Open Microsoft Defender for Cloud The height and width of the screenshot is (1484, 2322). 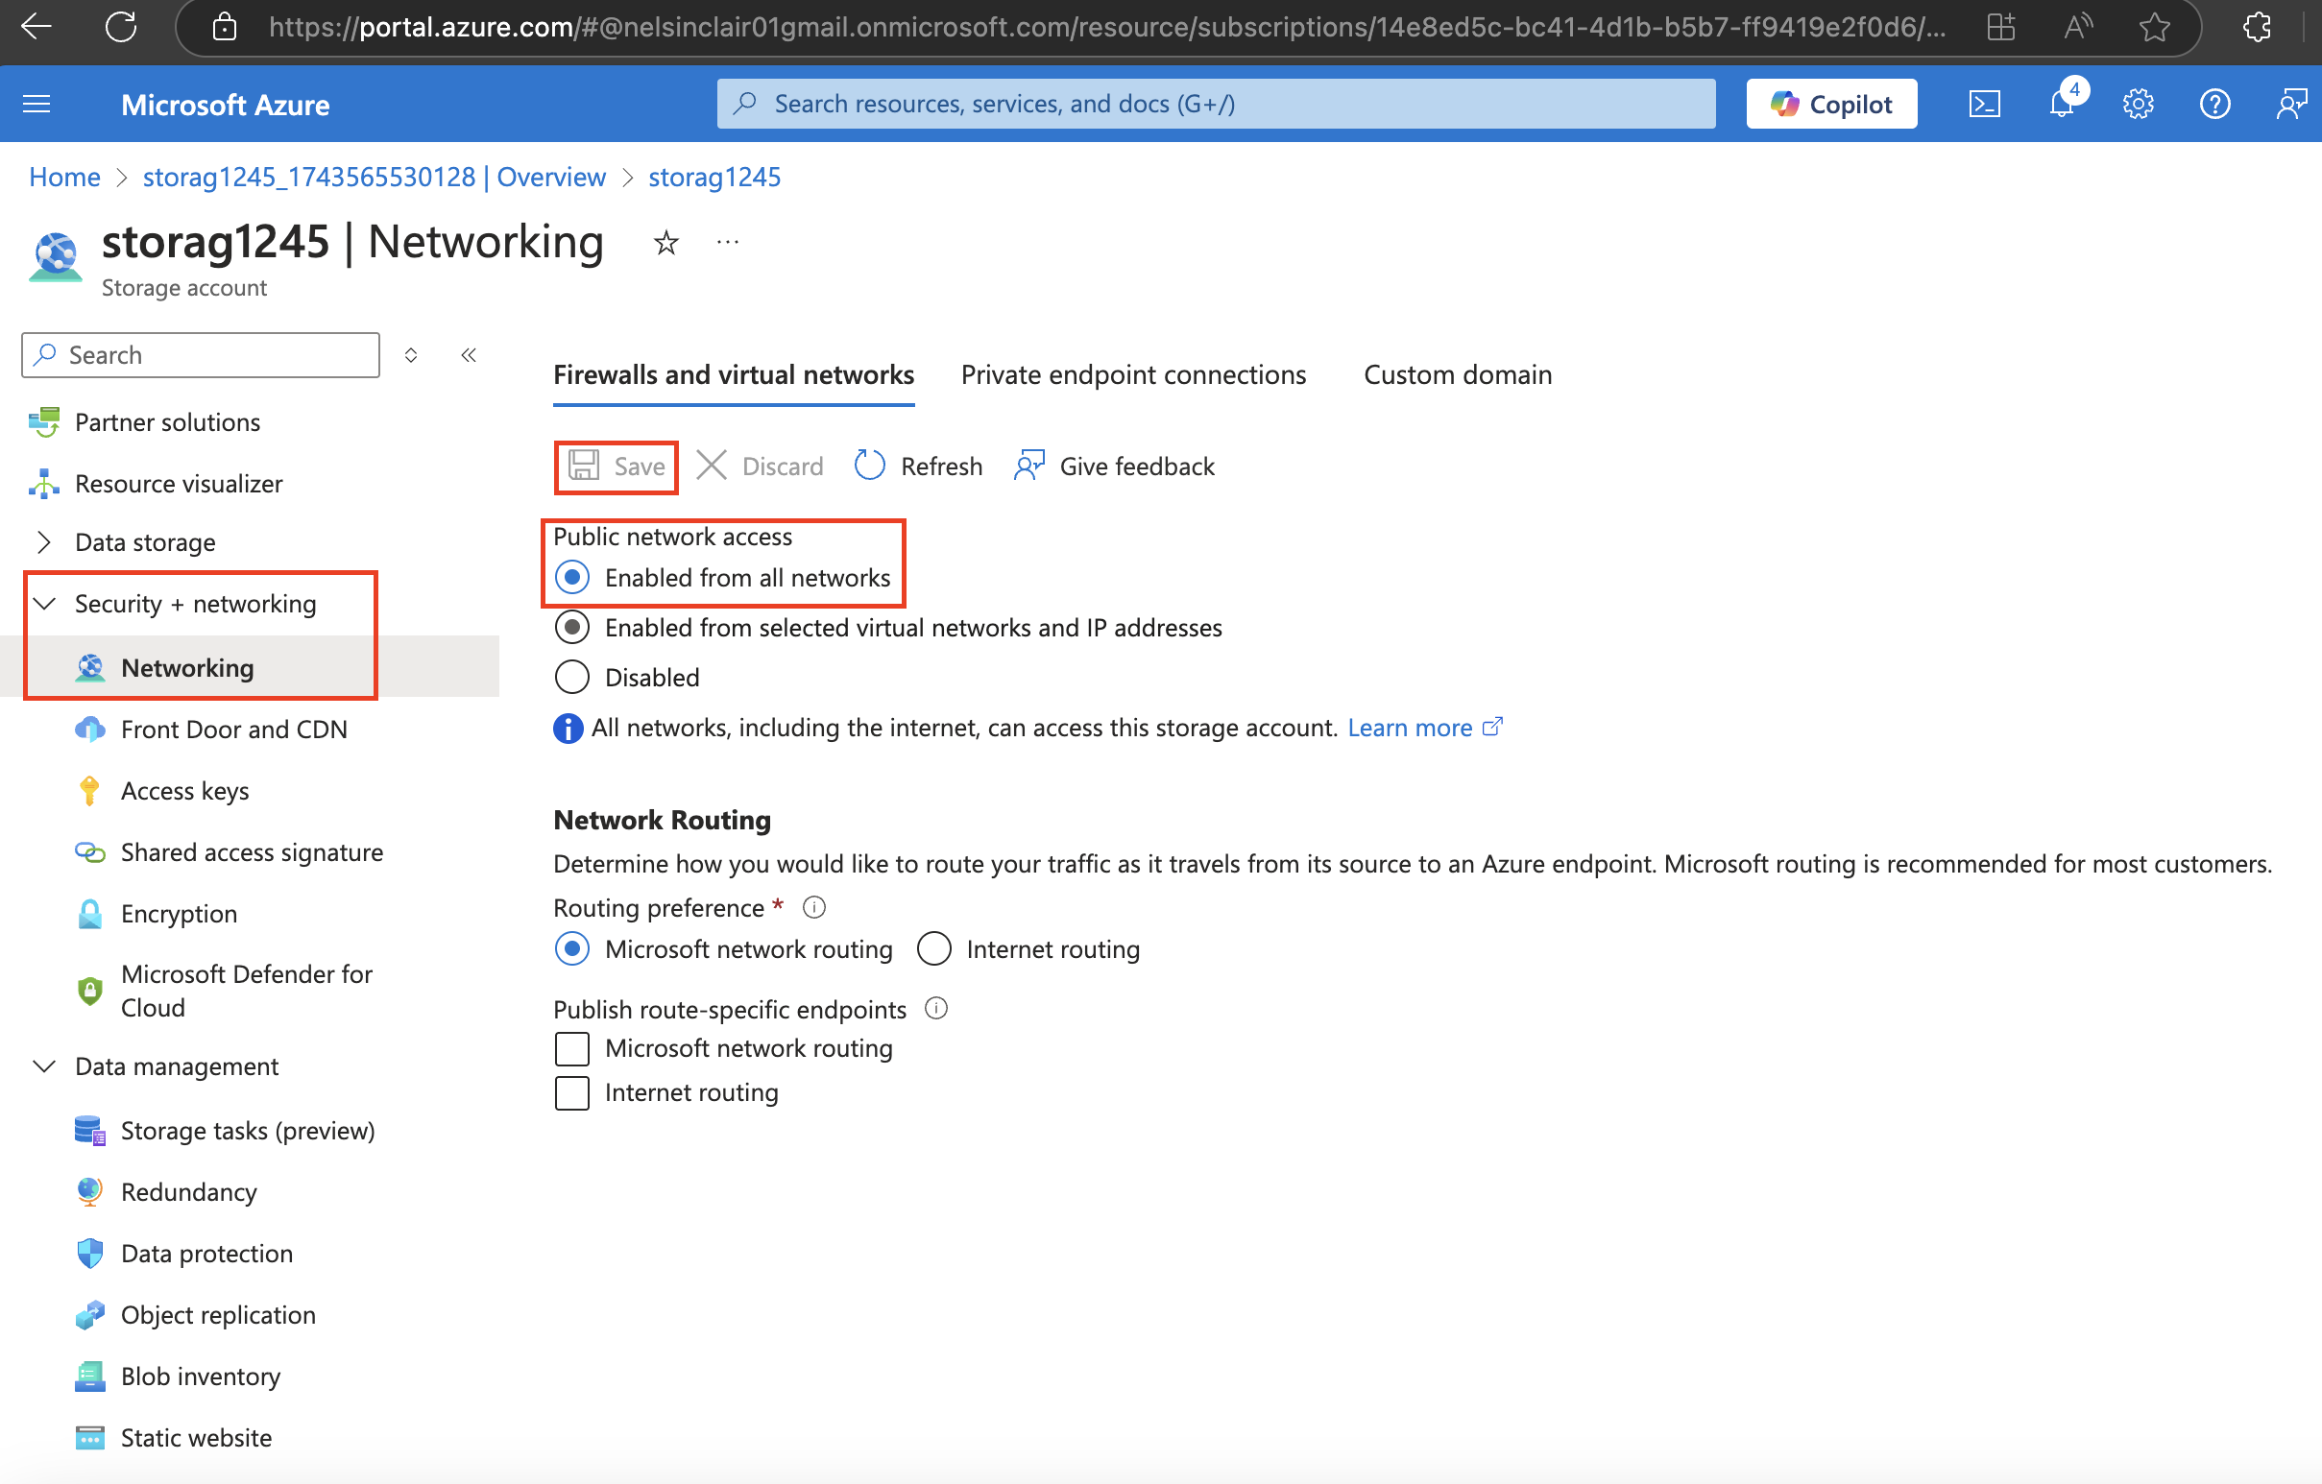[x=246, y=991]
